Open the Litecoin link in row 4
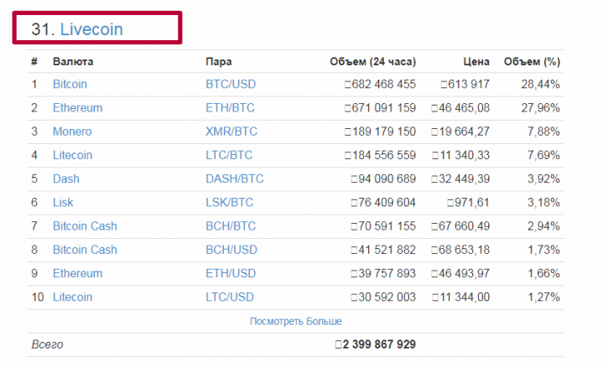The height and width of the screenshot is (367, 608). [72, 155]
